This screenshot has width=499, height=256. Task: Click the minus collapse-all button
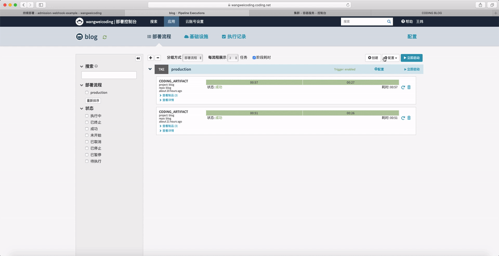(158, 58)
